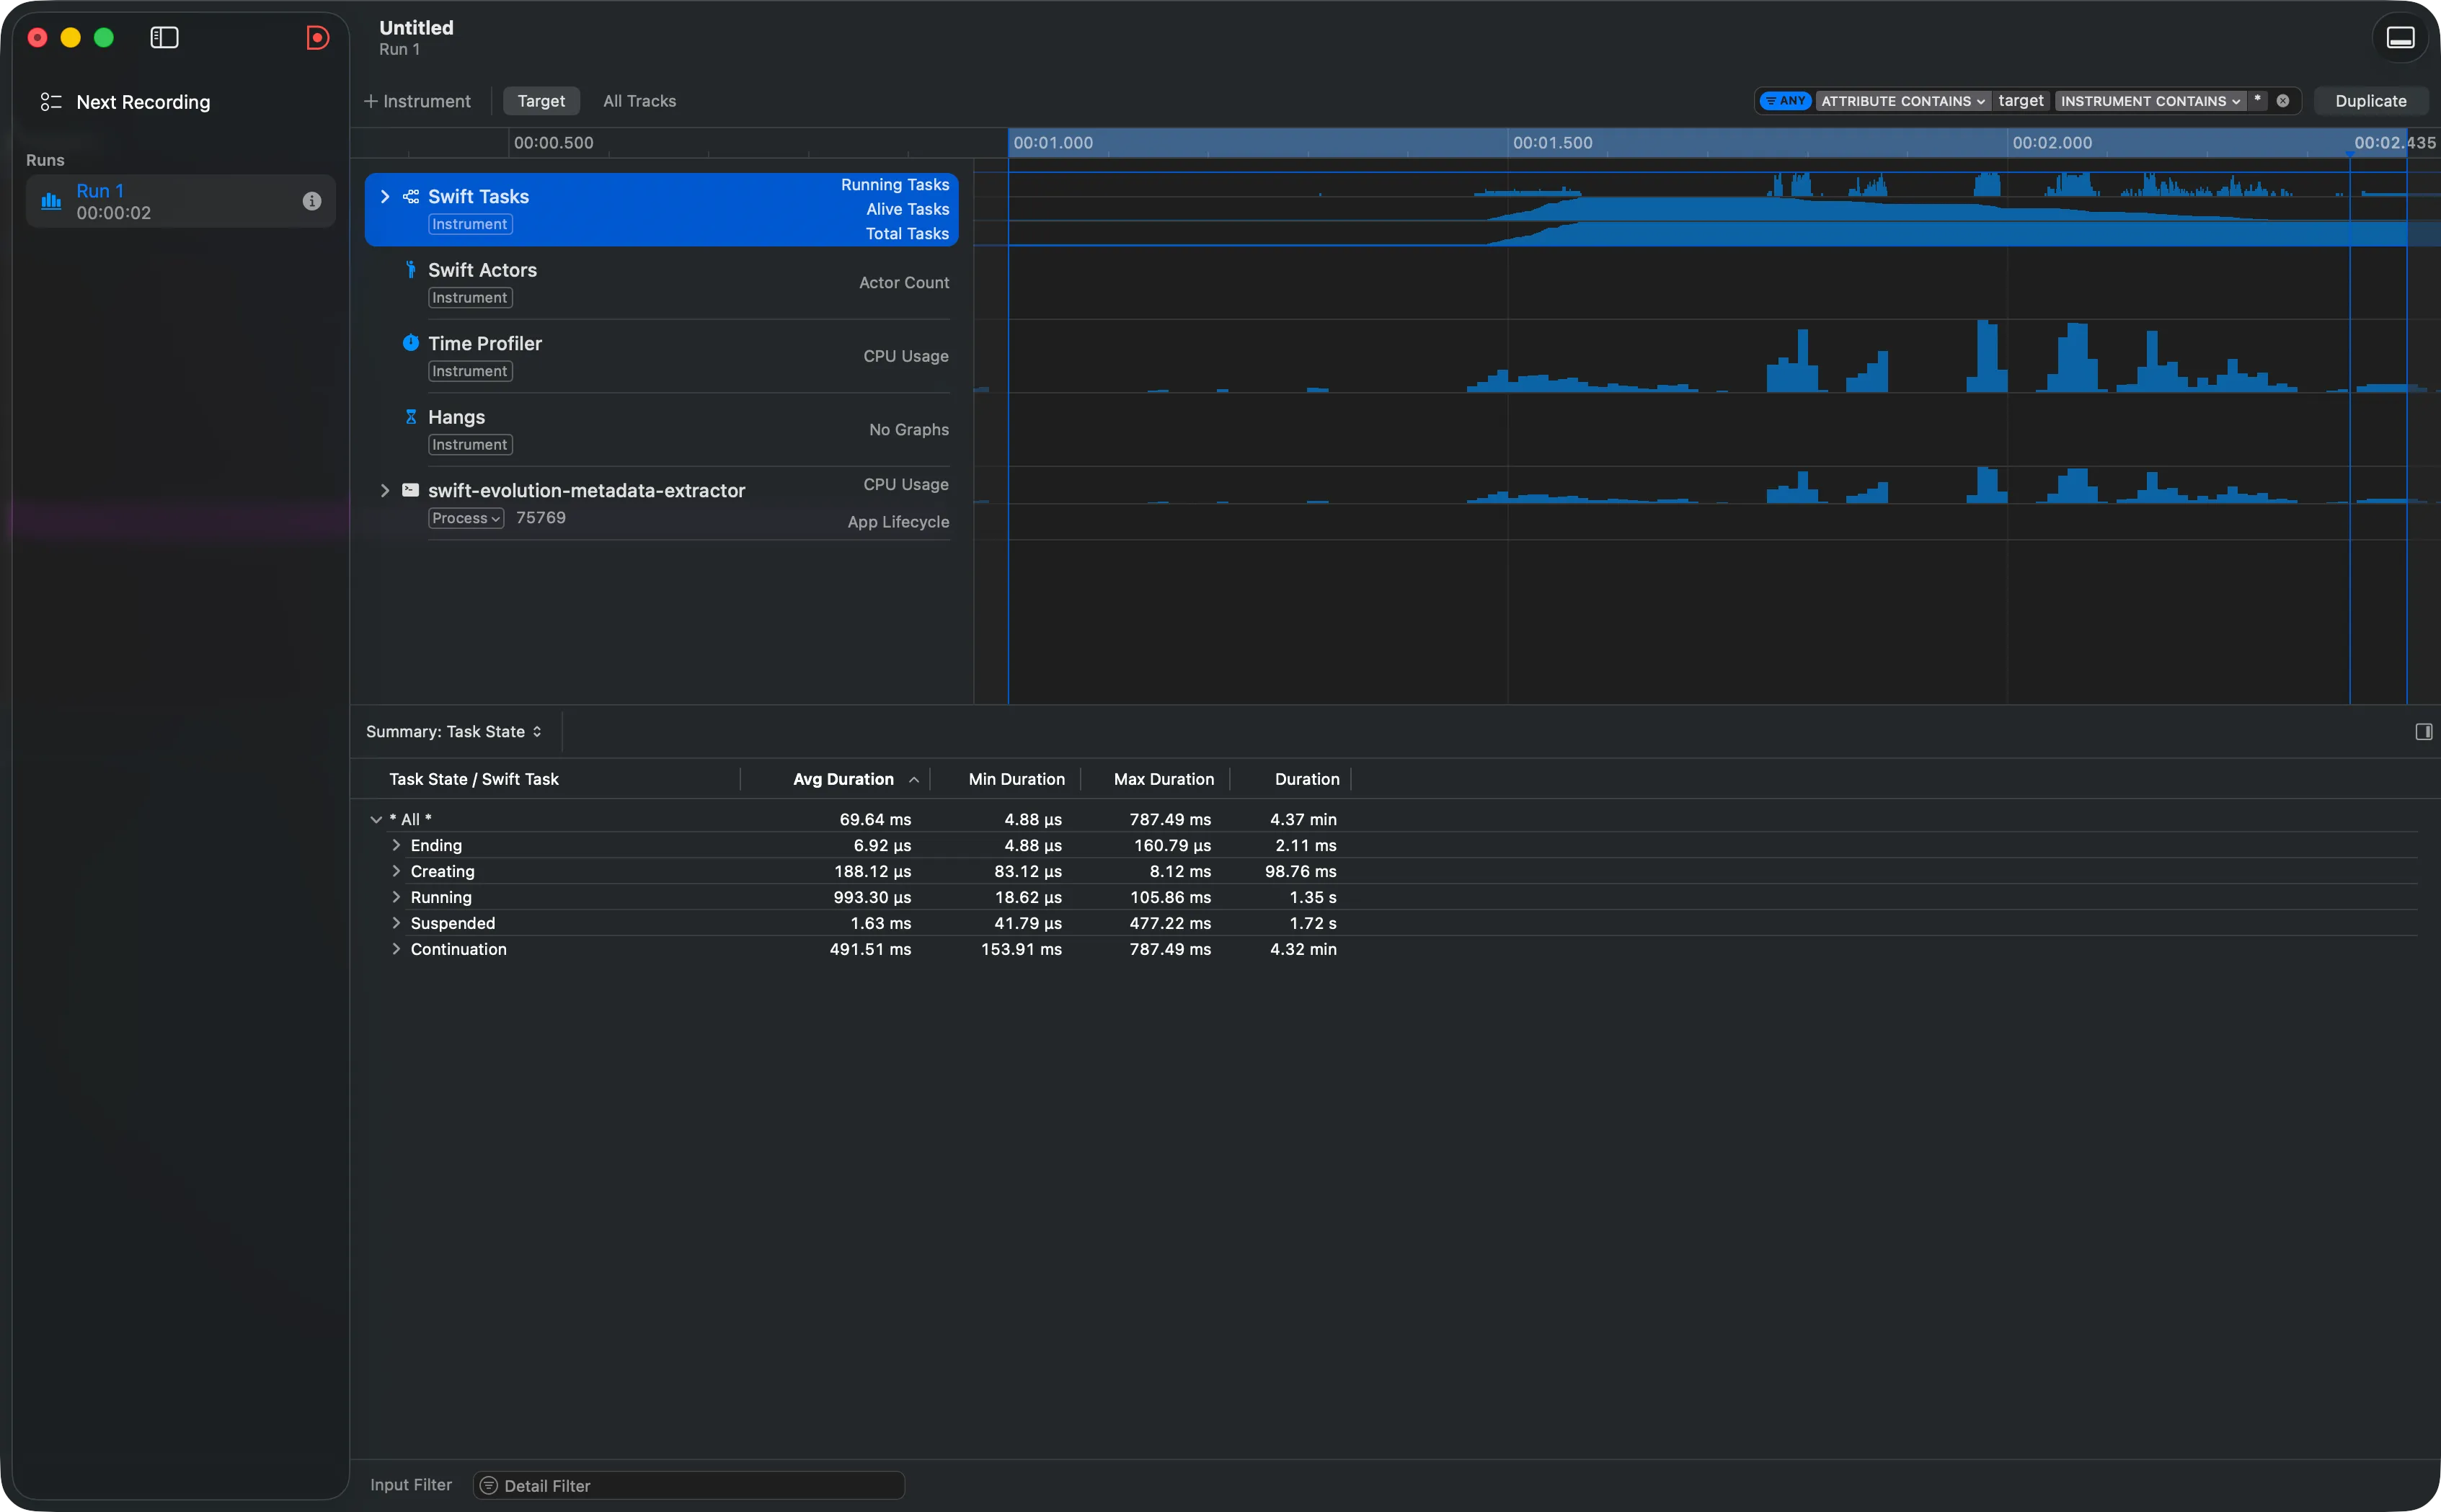Click the Run 1 bar chart icon
This screenshot has width=2441, height=1512.
51,201
